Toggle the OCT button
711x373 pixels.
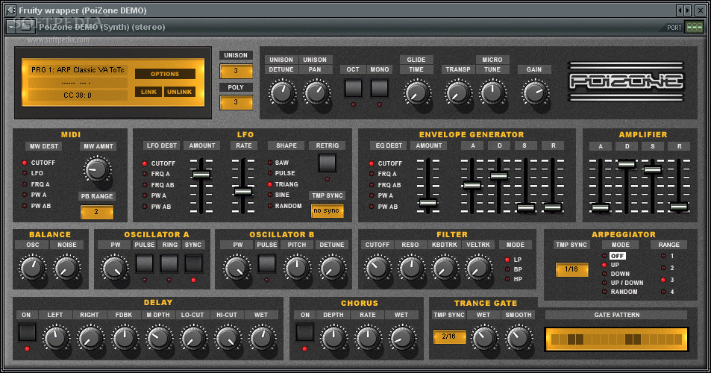point(353,88)
